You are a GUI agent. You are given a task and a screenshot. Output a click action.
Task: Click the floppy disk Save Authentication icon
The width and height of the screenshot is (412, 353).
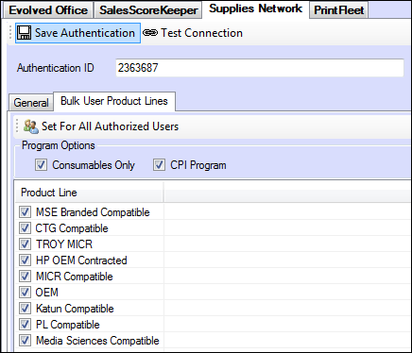click(24, 33)
